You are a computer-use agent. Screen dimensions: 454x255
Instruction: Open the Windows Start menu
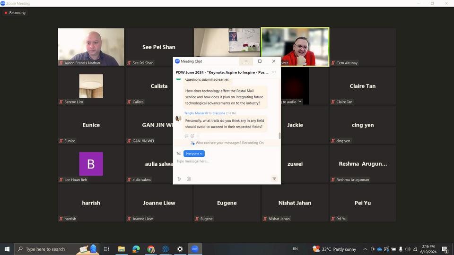7,249
